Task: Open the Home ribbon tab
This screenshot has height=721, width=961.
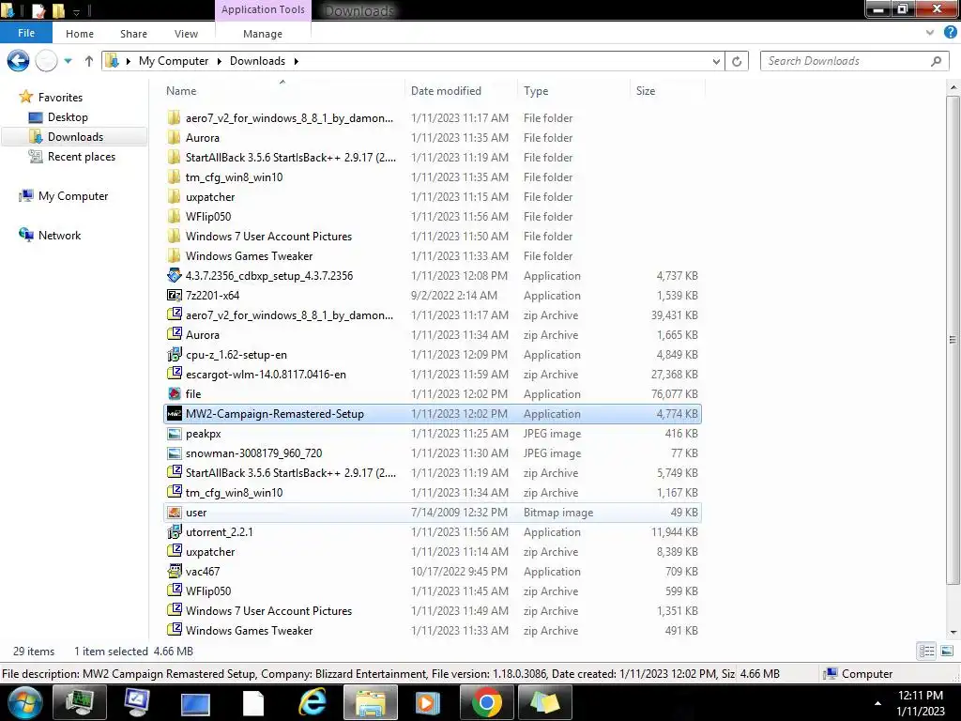Action: (x=80, y=34)
